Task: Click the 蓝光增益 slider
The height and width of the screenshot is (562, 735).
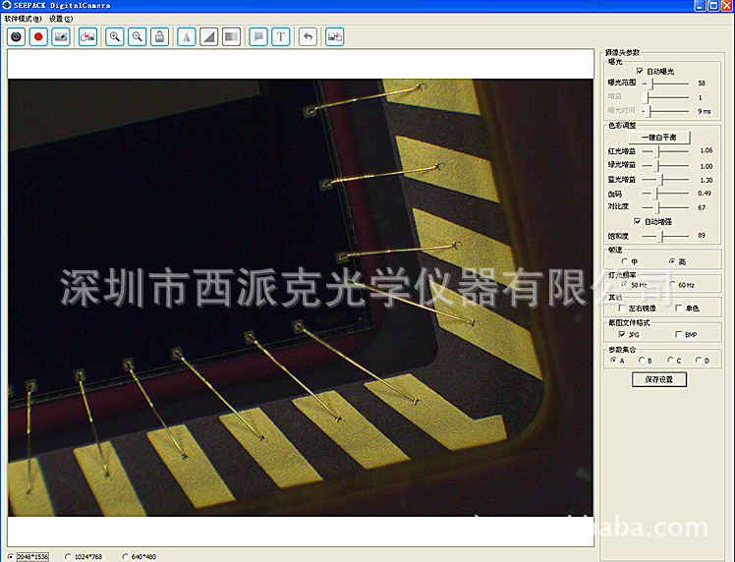Action: [665, 180]
